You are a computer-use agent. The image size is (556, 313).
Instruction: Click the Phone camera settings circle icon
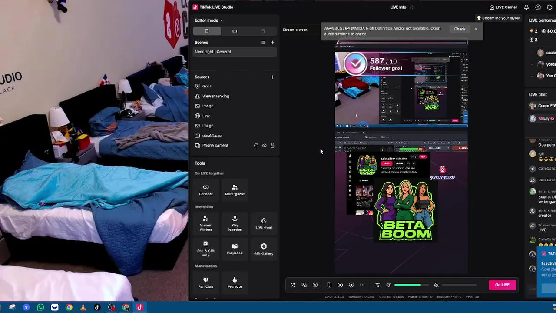pos(256,146)
